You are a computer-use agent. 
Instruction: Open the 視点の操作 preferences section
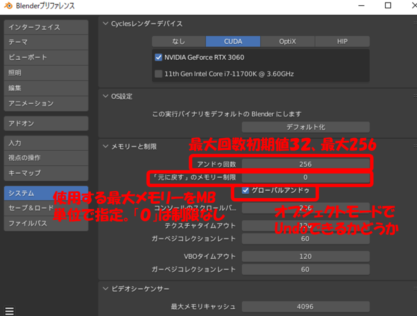[x=46, y=158]
